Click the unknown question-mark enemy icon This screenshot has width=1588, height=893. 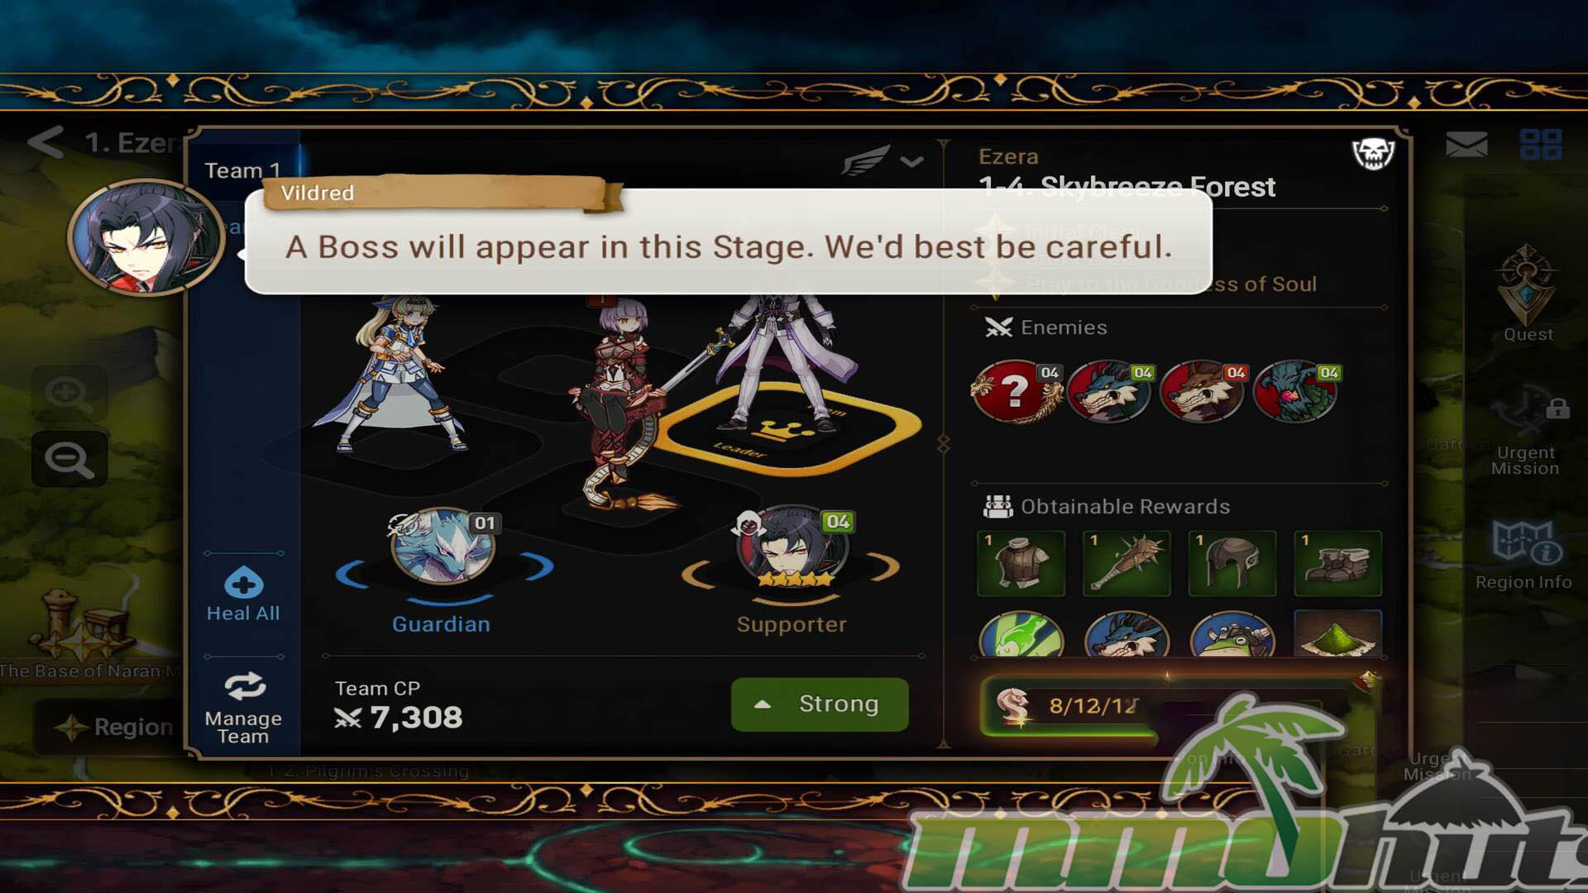[x=1016, y=391]
